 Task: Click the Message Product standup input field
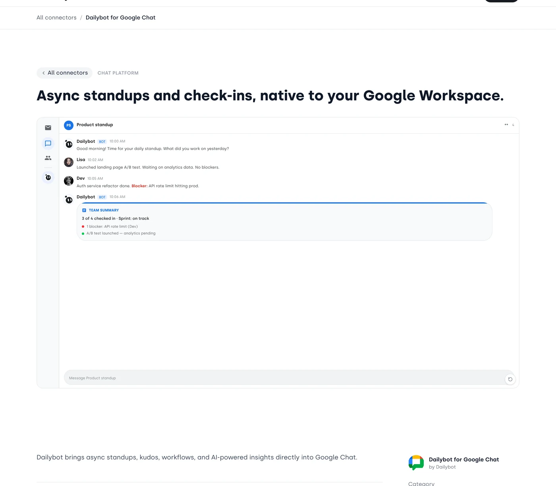(289, 378)
